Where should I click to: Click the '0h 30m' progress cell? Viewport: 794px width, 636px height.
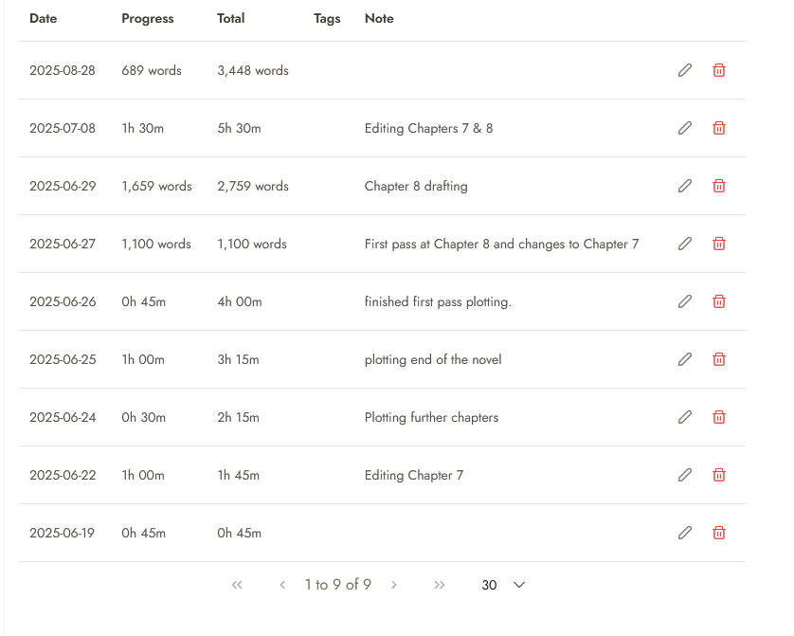pyautogui.click(x=143, y=417)
